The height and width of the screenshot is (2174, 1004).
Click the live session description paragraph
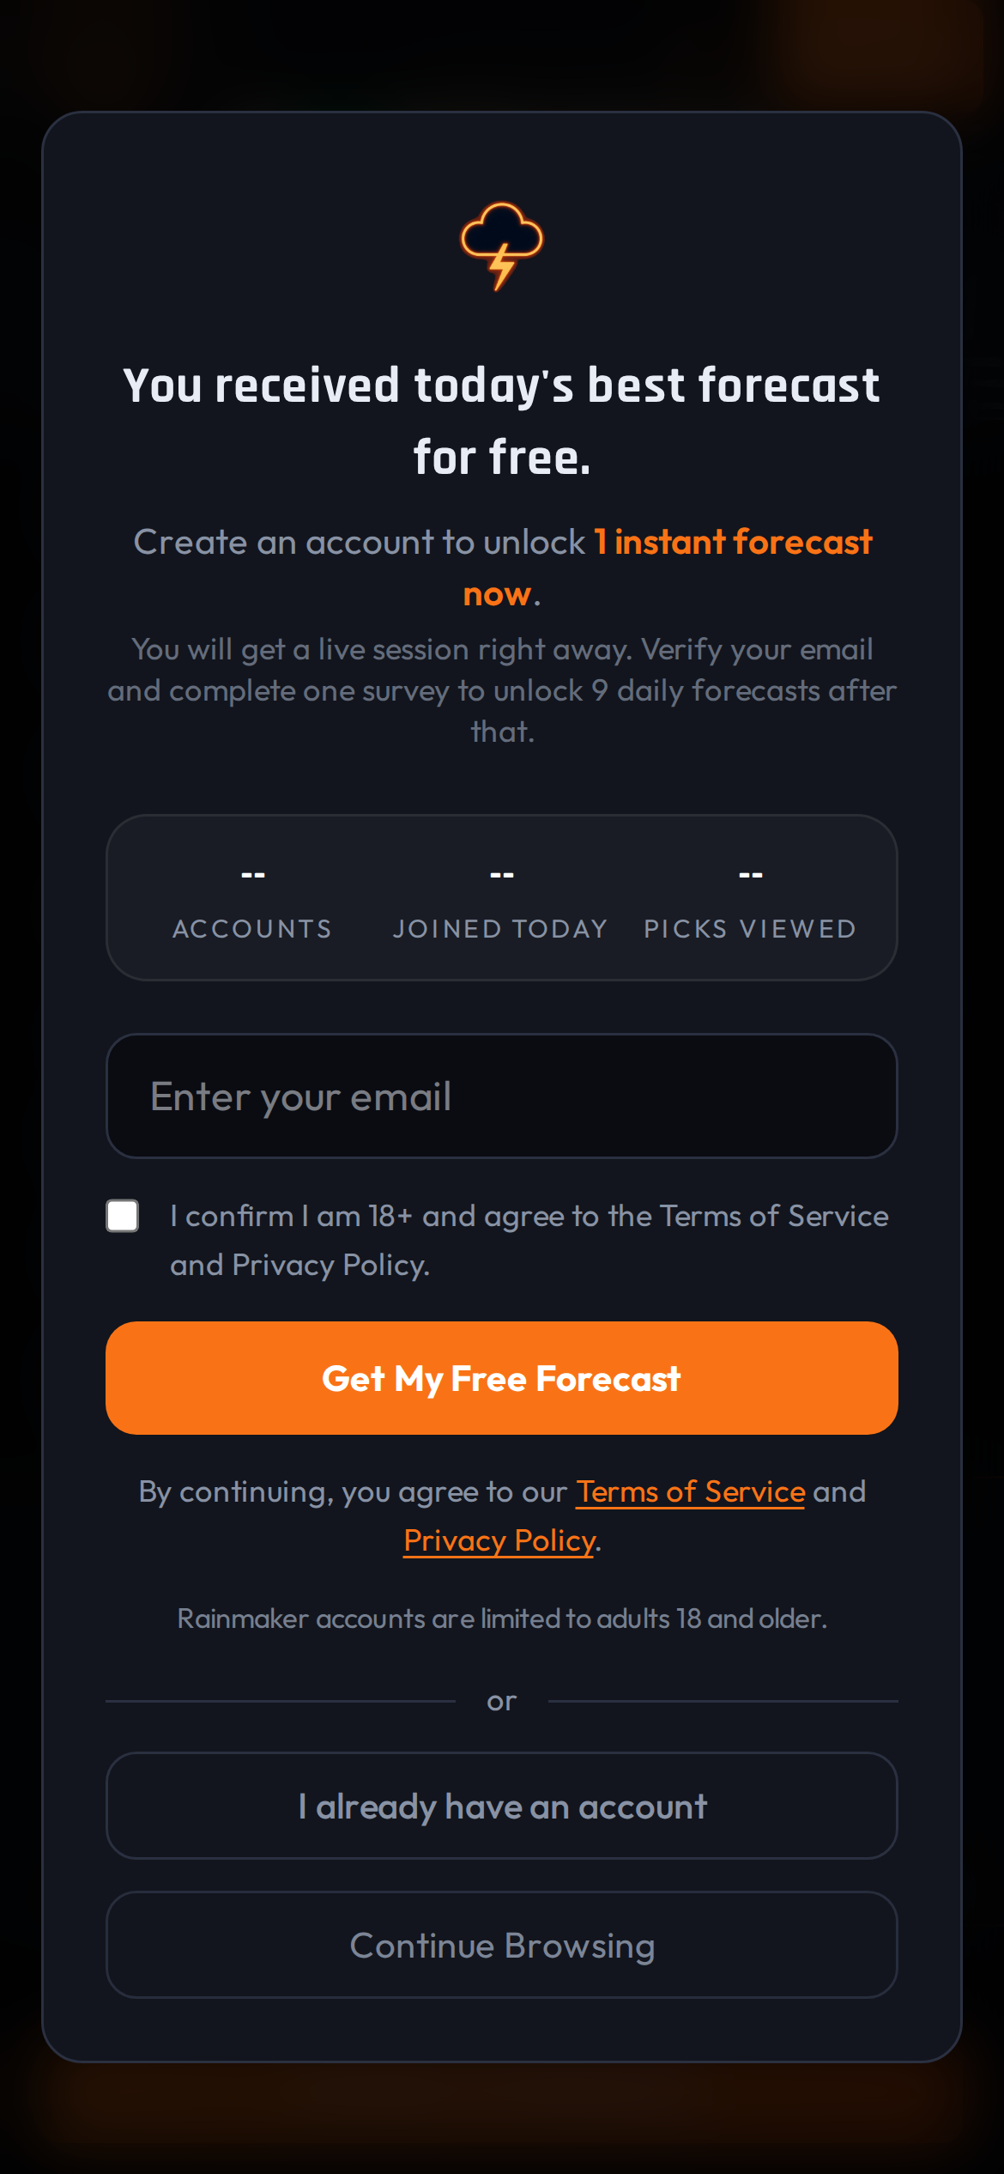click(x=502, y=690)
